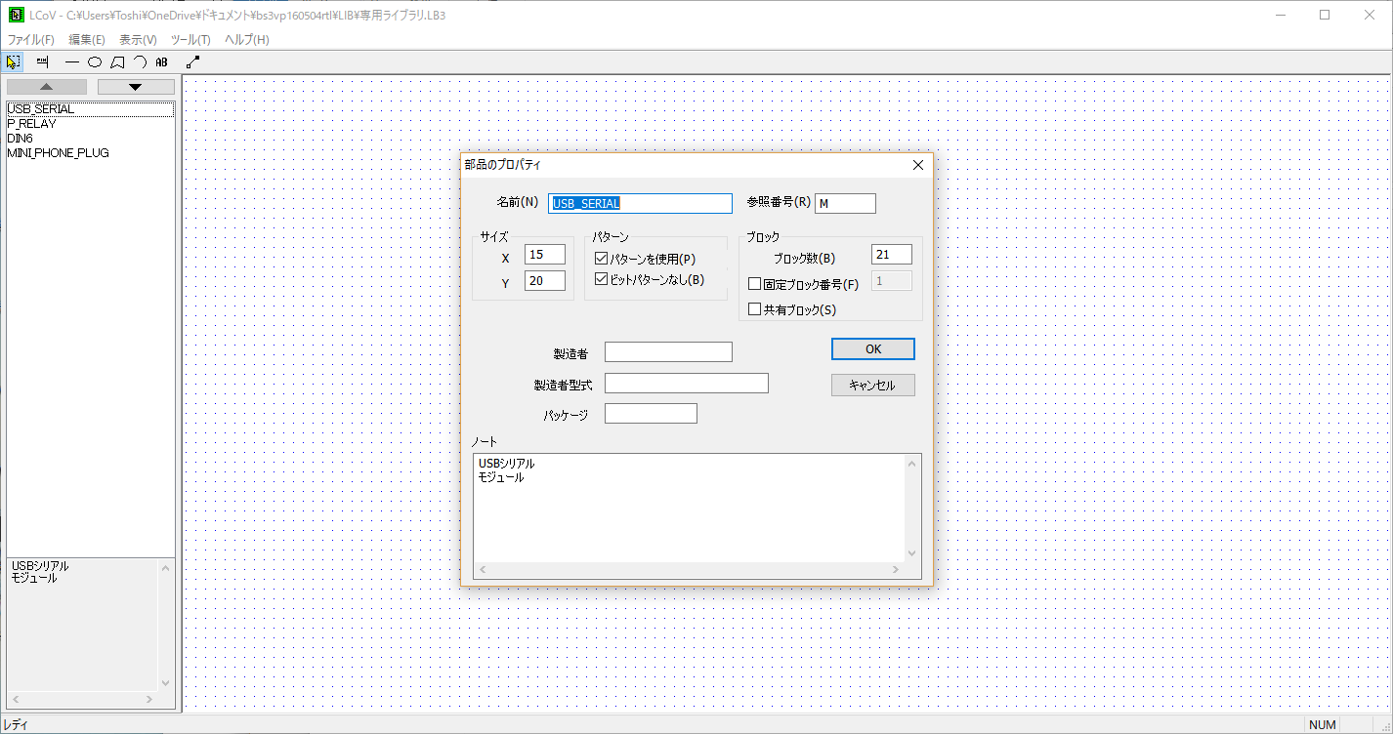Uncheck the パターンを使用(P) checkbox
1393x734 pixels.
click(603, 259)
